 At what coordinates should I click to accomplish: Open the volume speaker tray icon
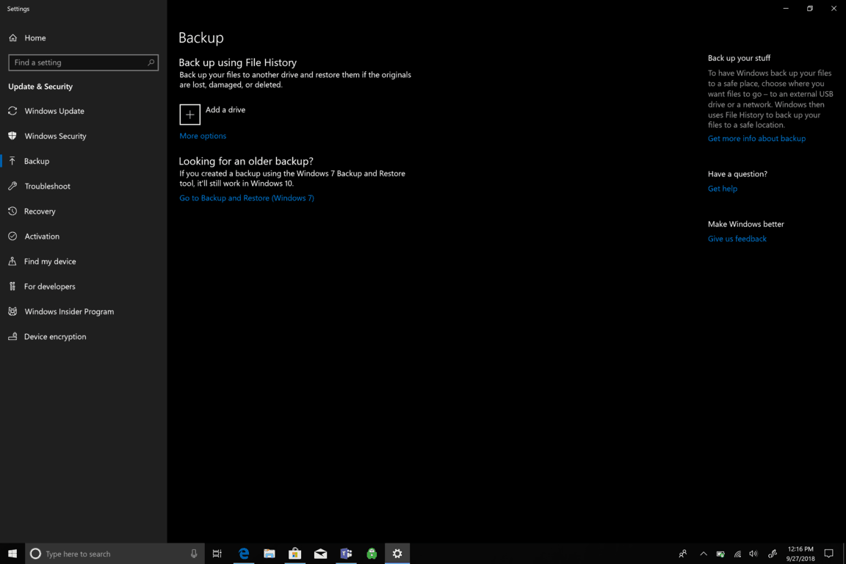[753, 554]
